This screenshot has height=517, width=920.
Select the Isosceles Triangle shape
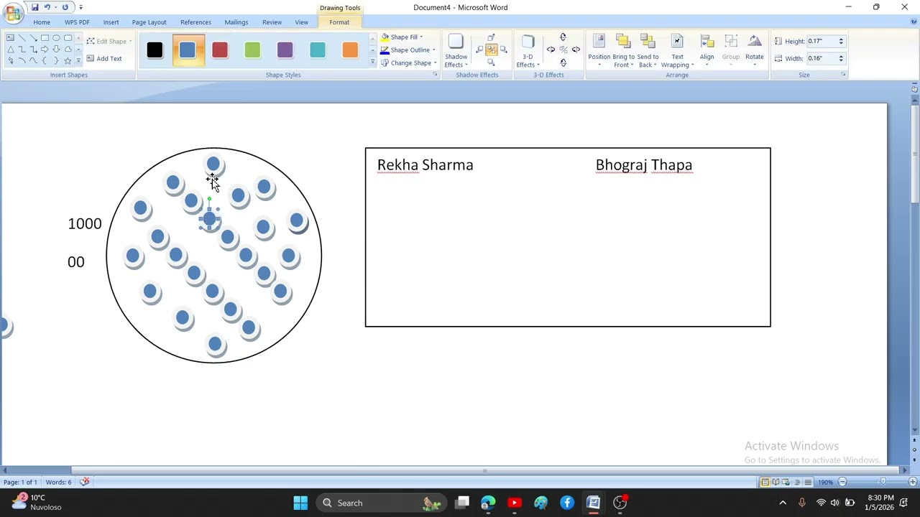pyautogui.click(x=11, y=50)
